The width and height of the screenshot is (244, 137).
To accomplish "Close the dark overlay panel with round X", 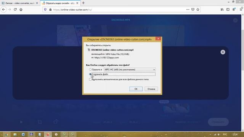I will click(x=223, y=52).
